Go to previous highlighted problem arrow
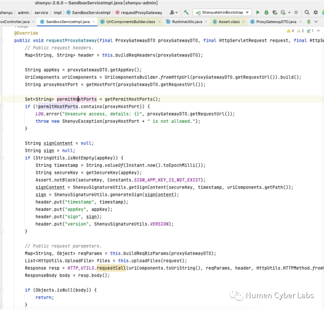 (318, 31)
